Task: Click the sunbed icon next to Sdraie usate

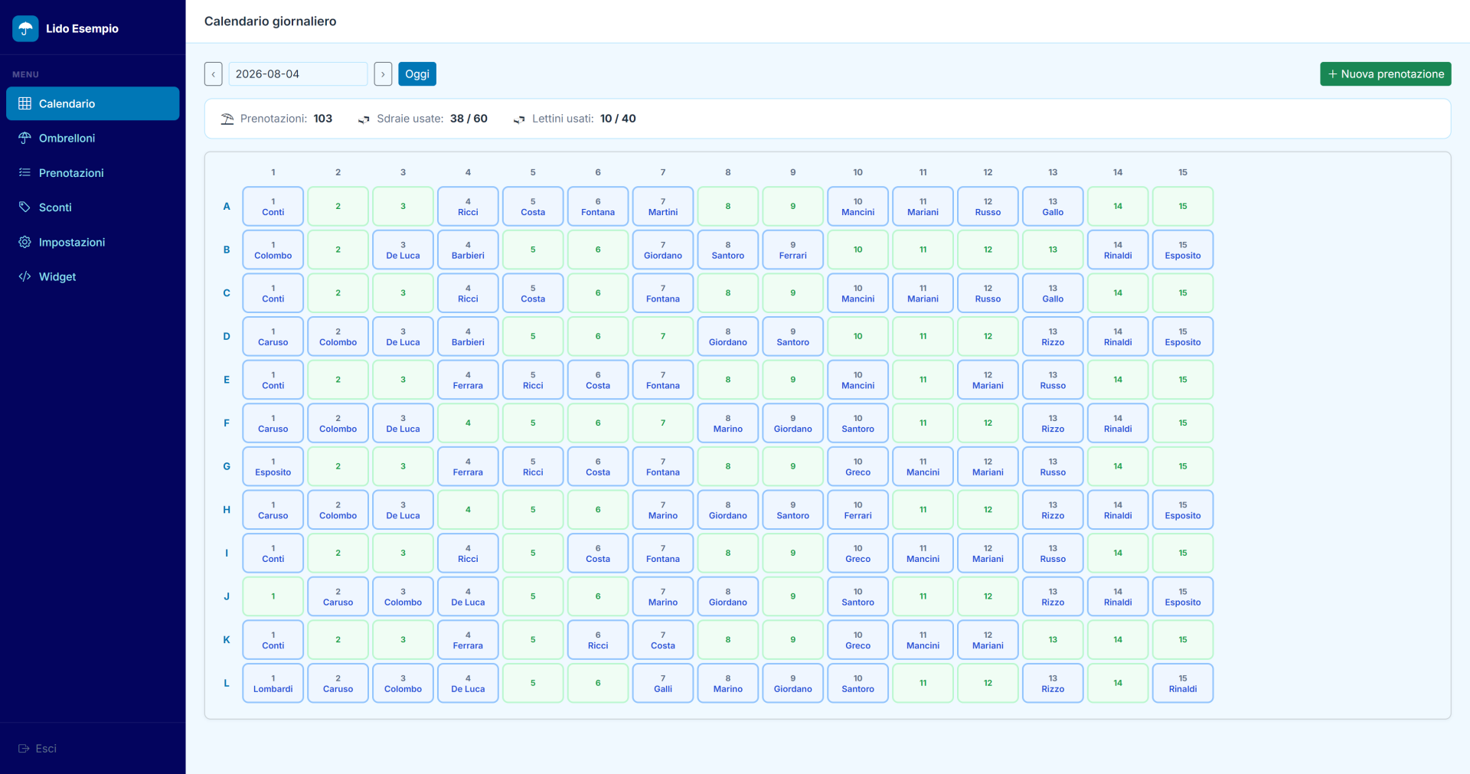Action: tap(364, 119)
